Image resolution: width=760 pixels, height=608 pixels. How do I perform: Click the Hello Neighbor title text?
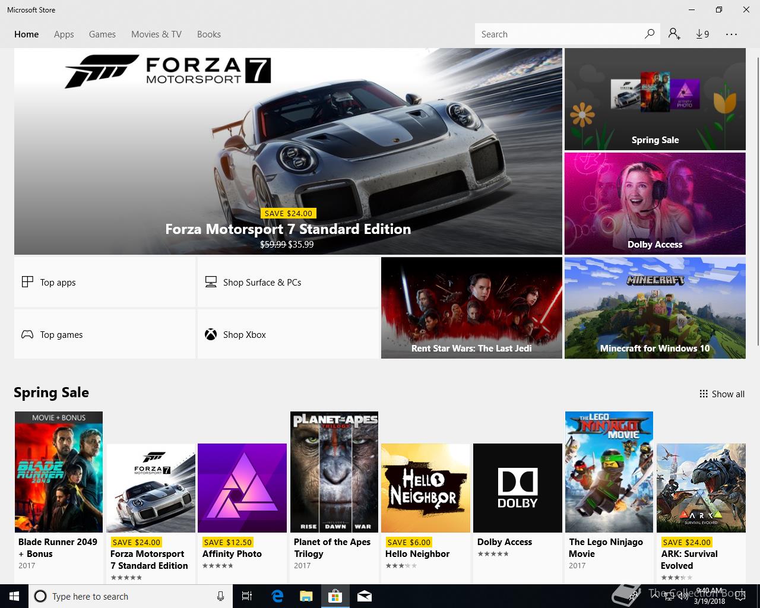[417, 553]
